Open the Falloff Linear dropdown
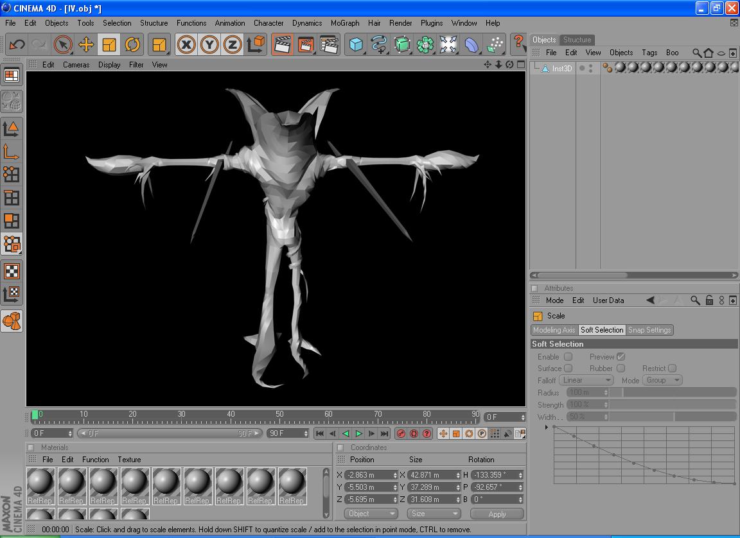The height and width of the screenshot is (538, 740). tap(586, 380)
